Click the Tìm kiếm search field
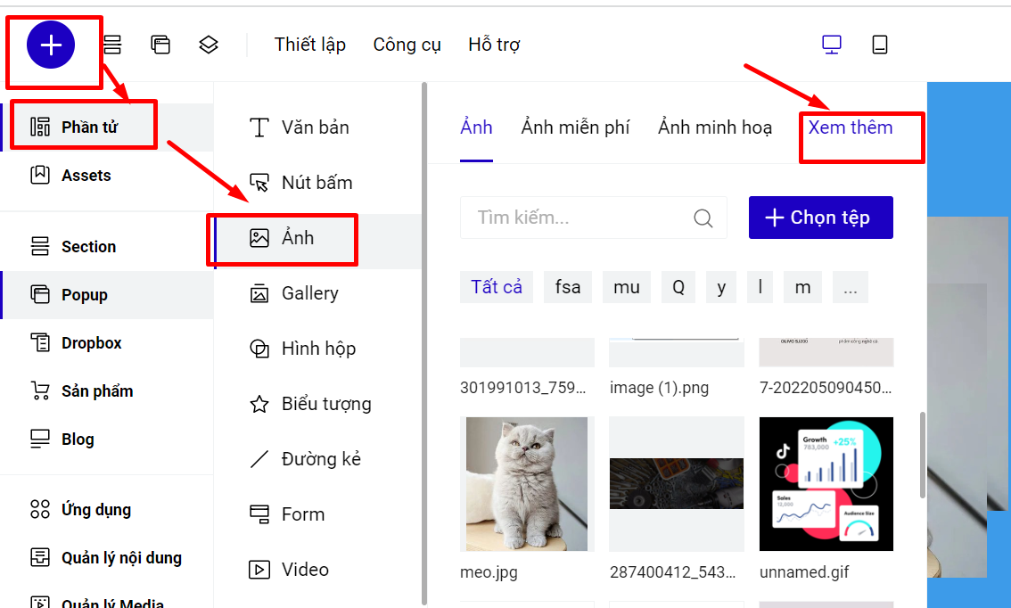The height and width of the screenshot is (608, 1011). point(579,218)
